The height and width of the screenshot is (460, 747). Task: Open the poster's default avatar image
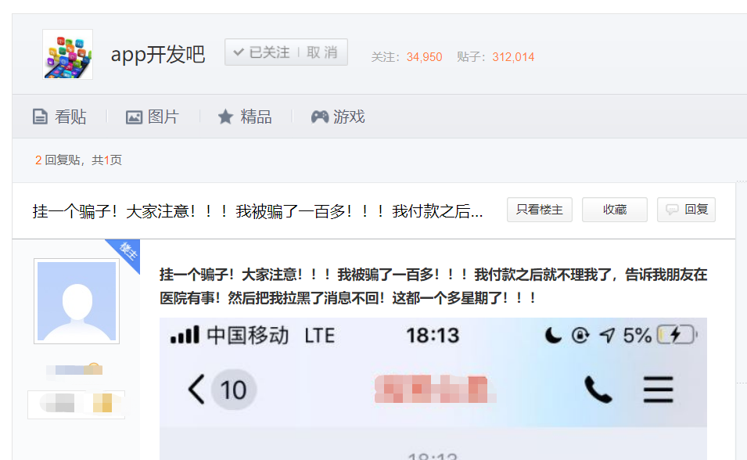77,301
